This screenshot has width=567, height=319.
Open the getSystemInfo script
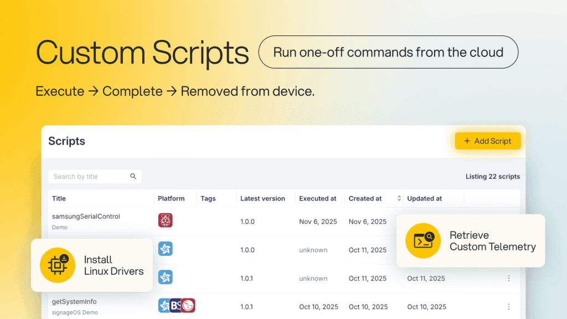(74, 302)
